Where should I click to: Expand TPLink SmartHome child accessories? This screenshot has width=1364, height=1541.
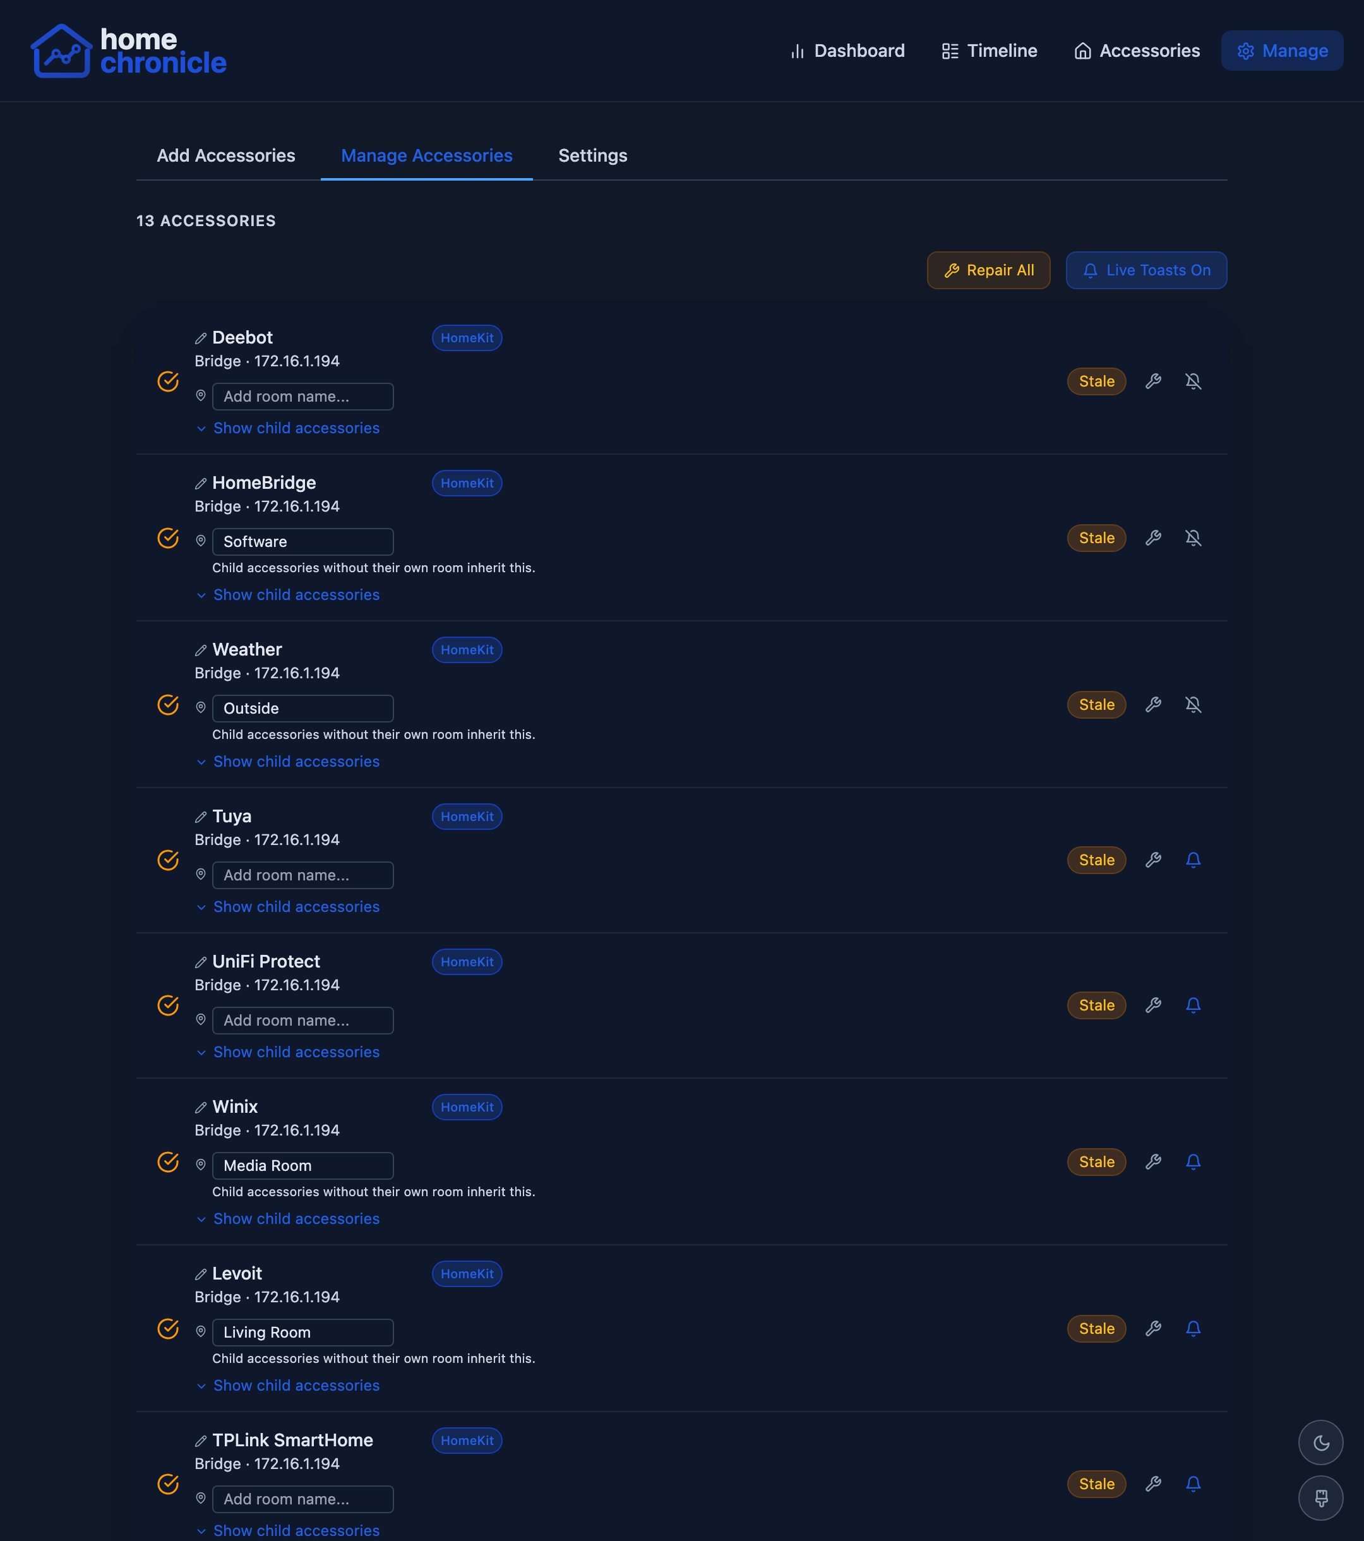point(296,1530)
